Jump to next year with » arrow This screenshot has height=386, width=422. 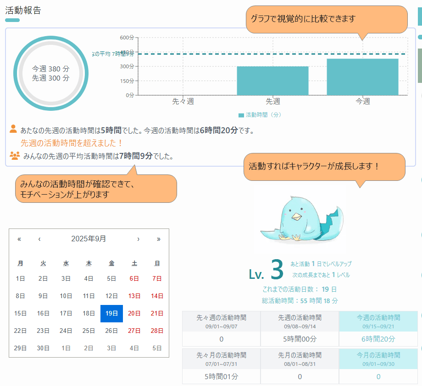coord(159,239)
